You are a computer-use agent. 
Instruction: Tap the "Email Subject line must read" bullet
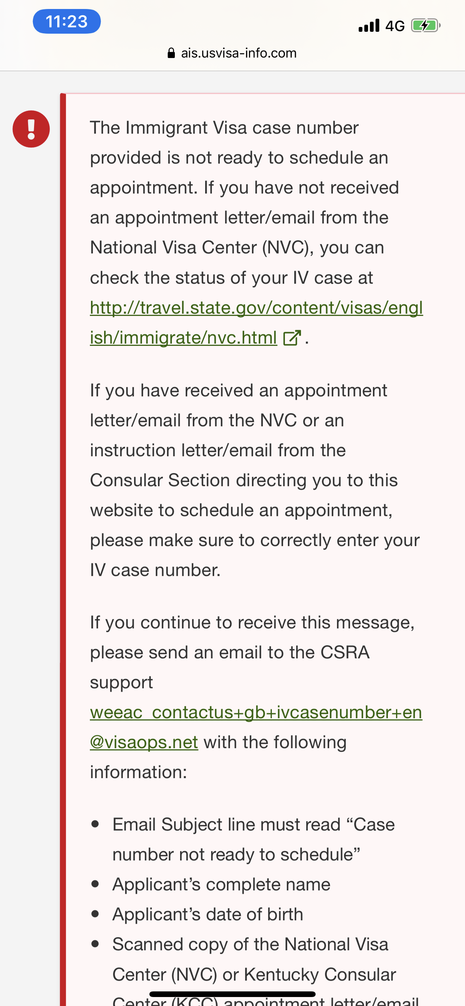coord(253,839)
